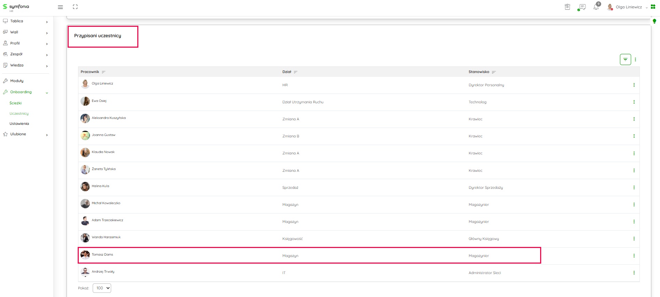Open the clipboard tasks icon

click(x=567, y=7)
